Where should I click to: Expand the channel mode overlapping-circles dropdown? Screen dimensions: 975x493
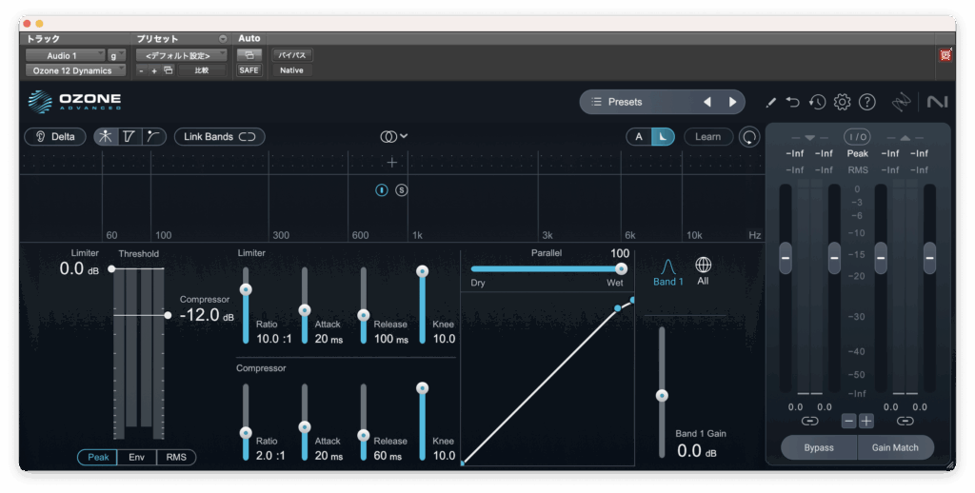(x=394, y=136)
